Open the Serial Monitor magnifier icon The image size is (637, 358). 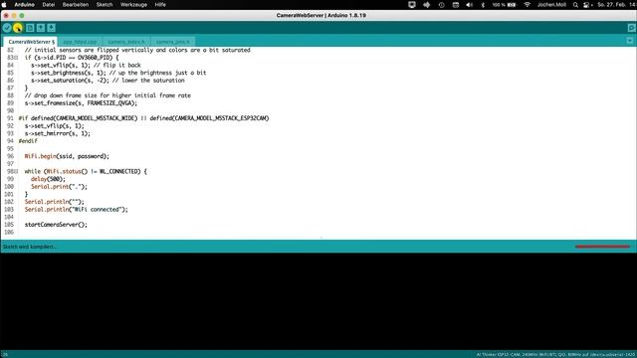631,28
